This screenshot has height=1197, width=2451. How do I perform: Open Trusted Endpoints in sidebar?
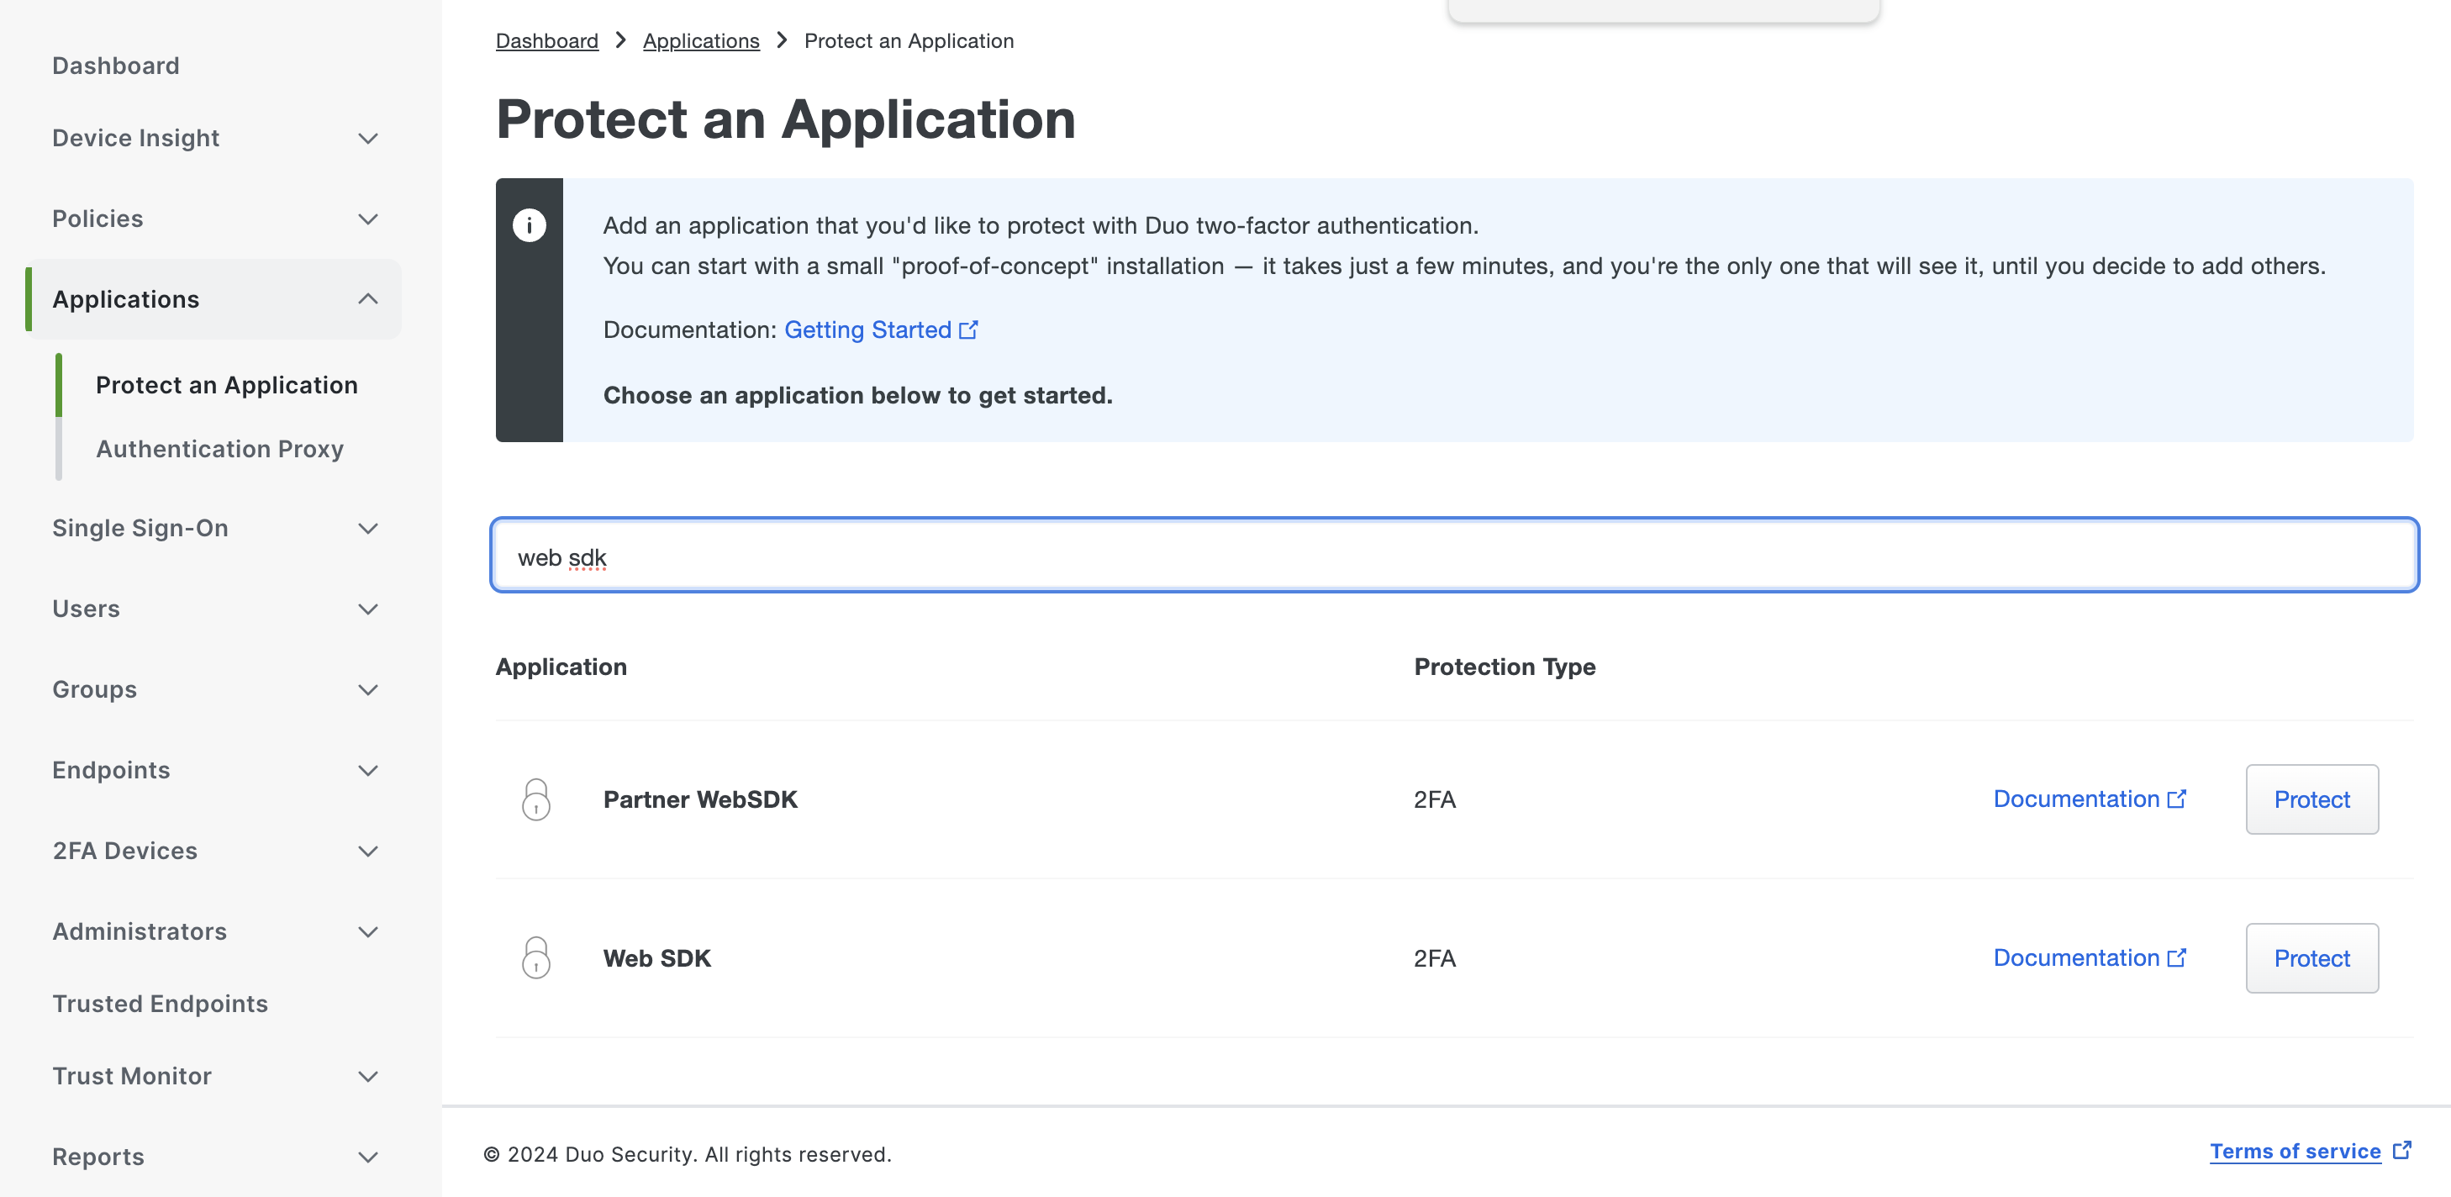click(161, 1004)
